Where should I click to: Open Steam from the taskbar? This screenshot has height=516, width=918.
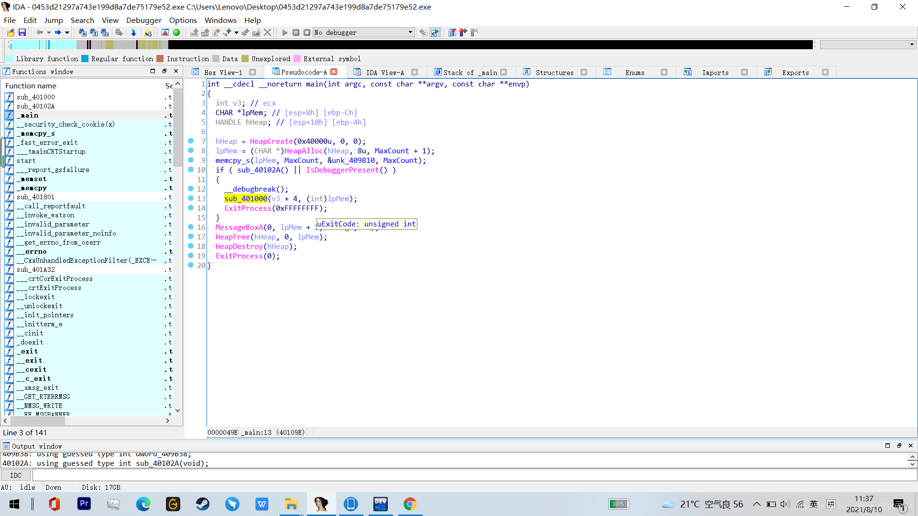pyautogui.click(x=203, y=504)
